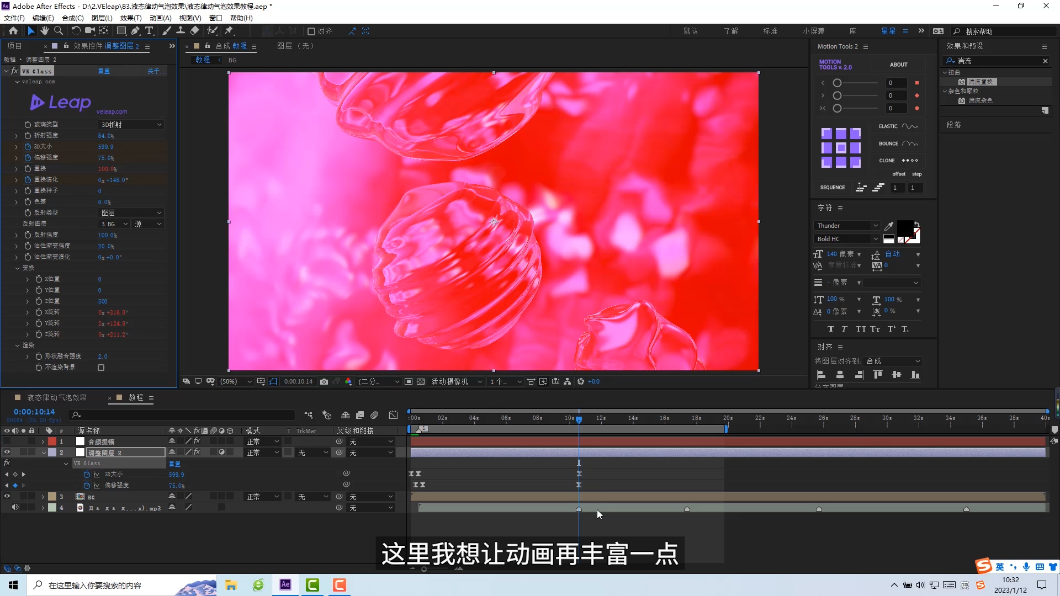Toggle the 偏移强度 stopwatch in effect controls
1060x596 pixels.
(x=28, y=158)
